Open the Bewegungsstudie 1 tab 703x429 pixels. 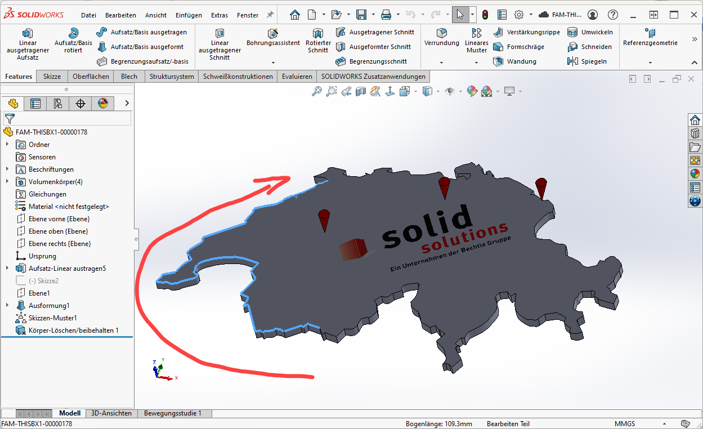172,413
